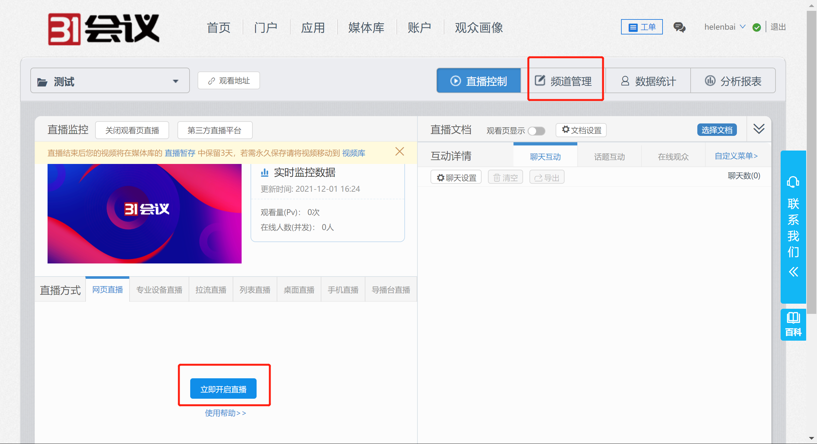Viewport: 817px width, 444px height.
Task: Select the 手机直播 tab
Action: 343,290
